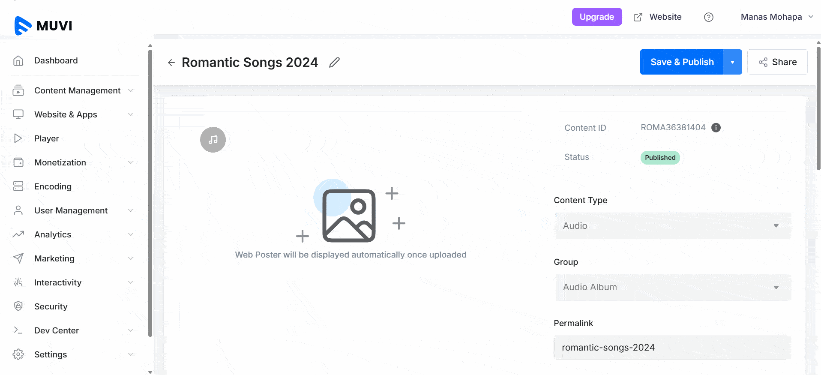The image size is (821, 375).
Task: Click the music note audio icon
Action: coord(213,140)
